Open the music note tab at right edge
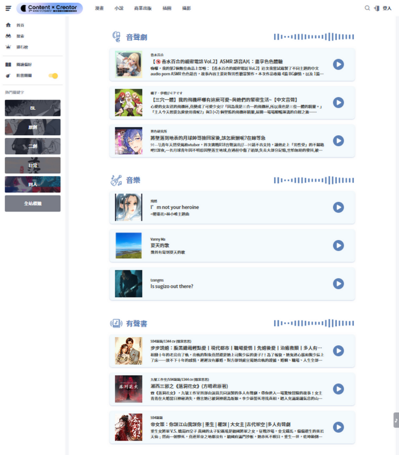This screenshot has width=399, height=455. [396, 420]
